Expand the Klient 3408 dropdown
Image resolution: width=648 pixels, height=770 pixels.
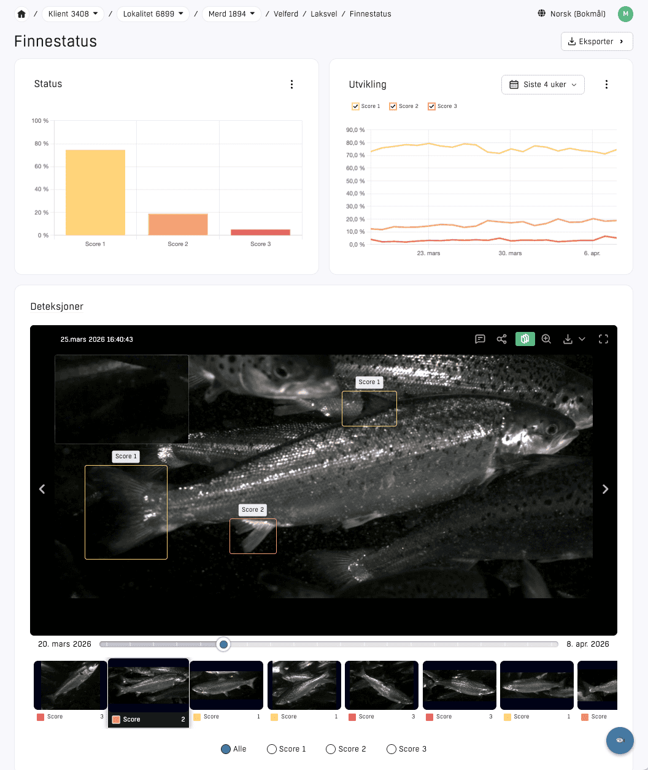[73, 13]
